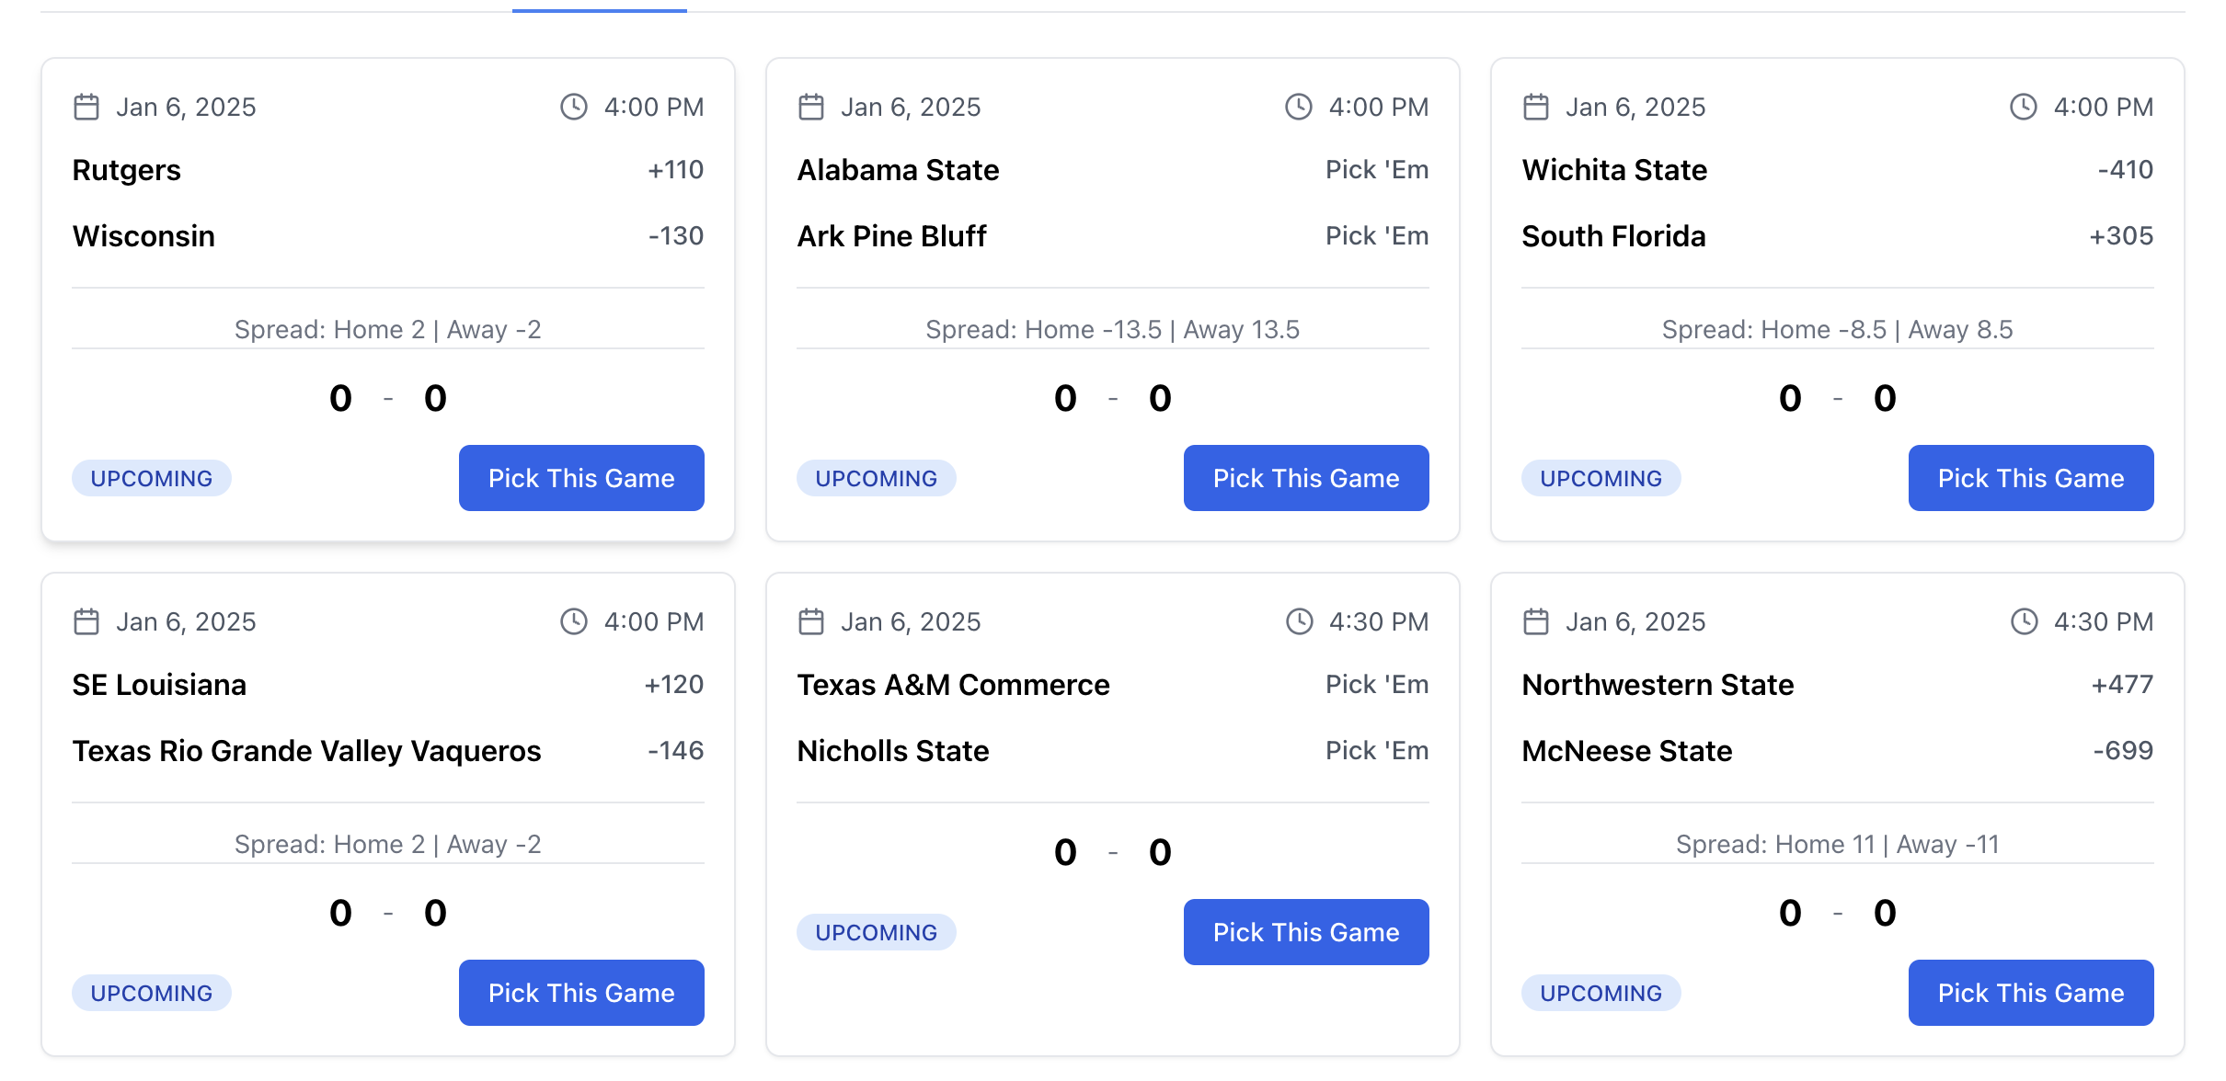2226x1081 pixels.
Task: Click the South Florida +305 odds
Action: (2121, 236)
